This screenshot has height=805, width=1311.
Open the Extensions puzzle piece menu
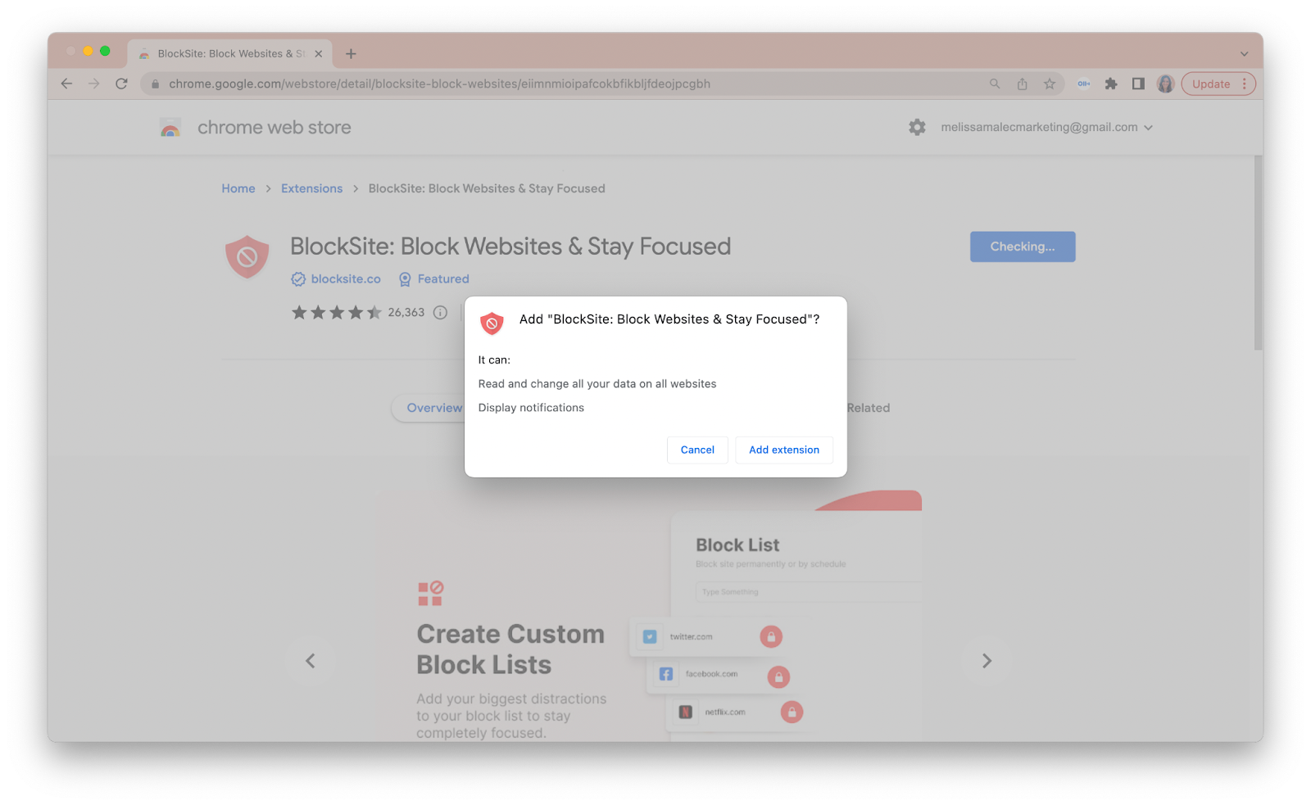1111,84
